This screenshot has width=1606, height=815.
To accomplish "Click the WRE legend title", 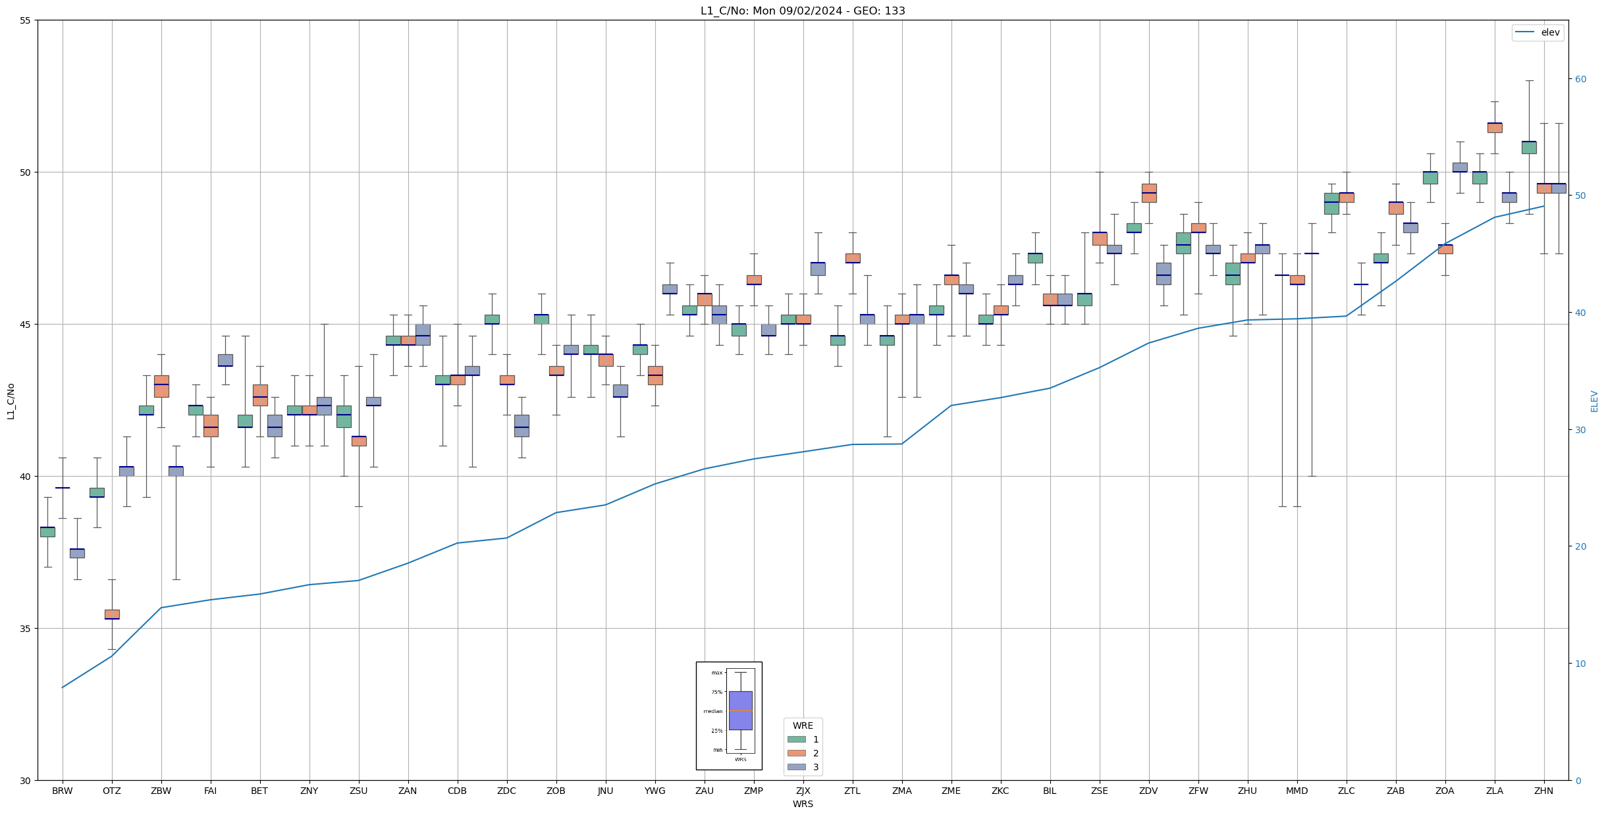I will click(803, 725).
